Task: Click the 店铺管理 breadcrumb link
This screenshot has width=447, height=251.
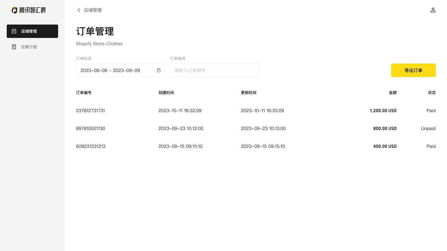Action: point(93,10)
